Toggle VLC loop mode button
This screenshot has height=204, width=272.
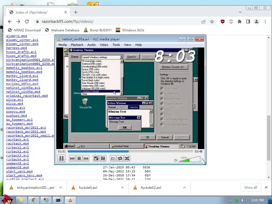(120, 158)
